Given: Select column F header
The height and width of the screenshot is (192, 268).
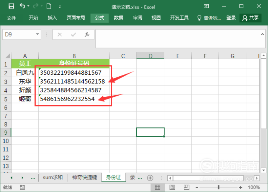Looking at the screenshot, I should click(x=205, y=56).
